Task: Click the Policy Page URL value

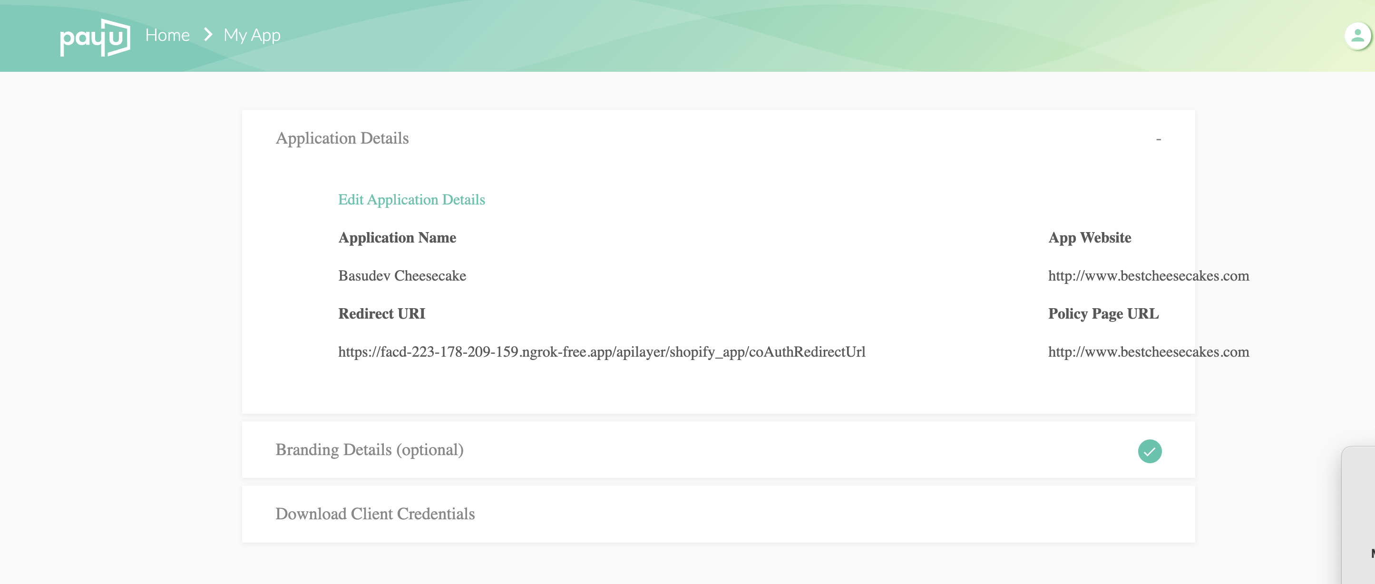Action: coord(1148,352)
